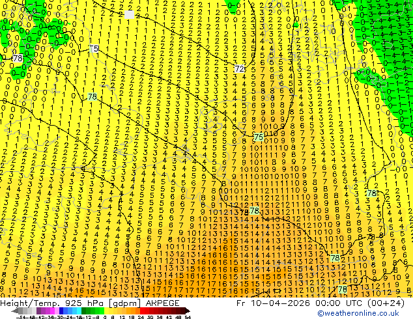
Task: Click the "54" maximum legend value
Action: [188, 317]
